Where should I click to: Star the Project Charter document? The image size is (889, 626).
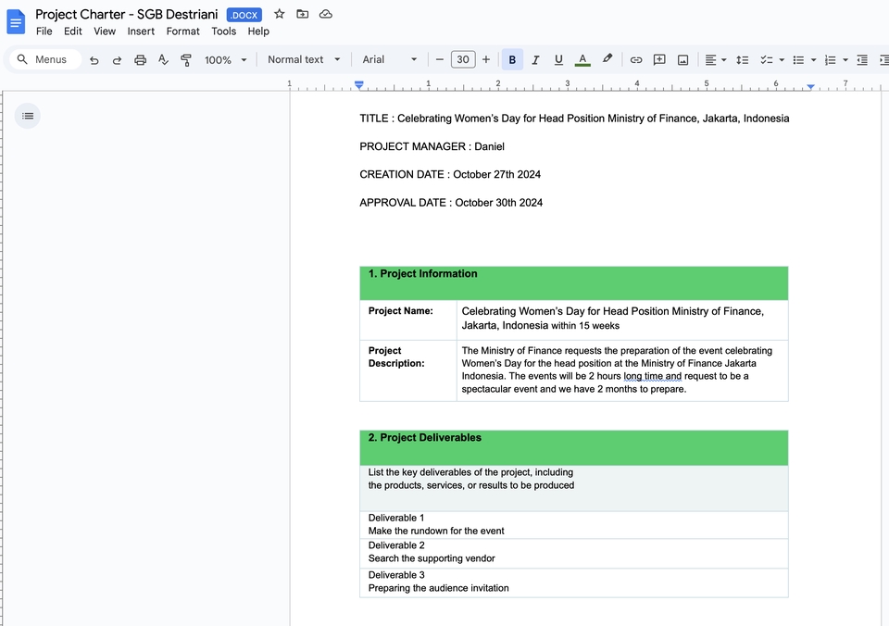[x=279, y=14]
